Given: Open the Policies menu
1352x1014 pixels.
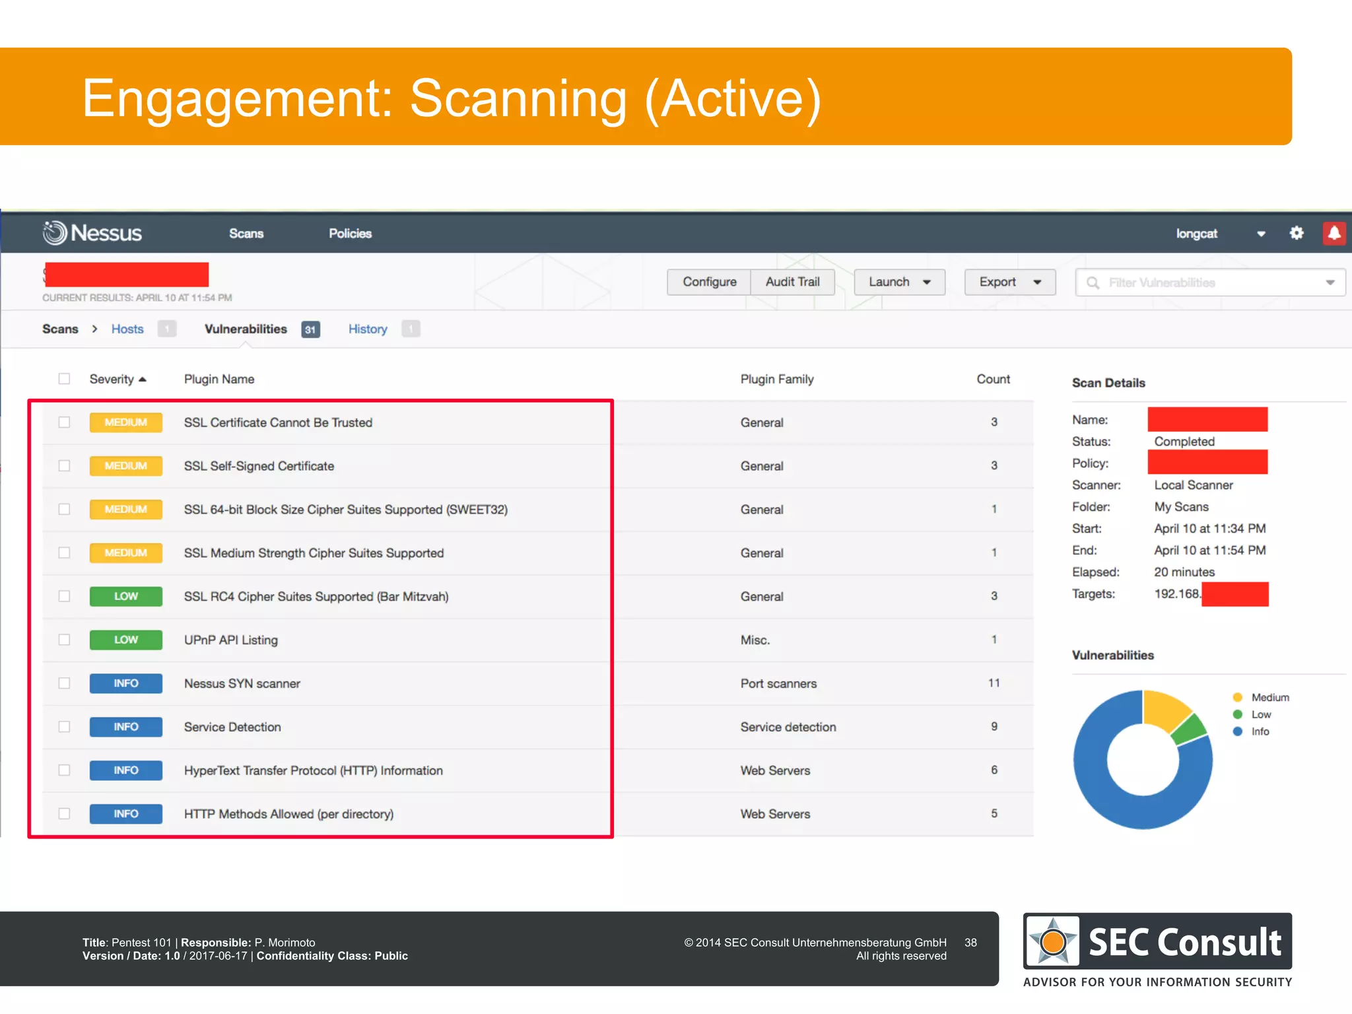Looking at the screenshot, I should coord(350,234).
